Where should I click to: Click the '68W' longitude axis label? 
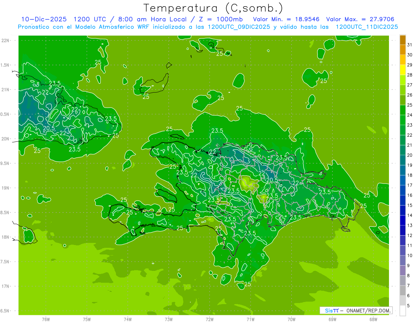click(373, 319)
